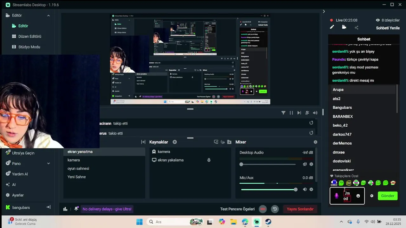
Task: Open Mixer settings gear
Action: point(315,142)
